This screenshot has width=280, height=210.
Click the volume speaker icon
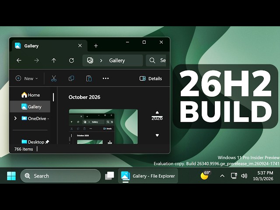[x=244, y=176]
